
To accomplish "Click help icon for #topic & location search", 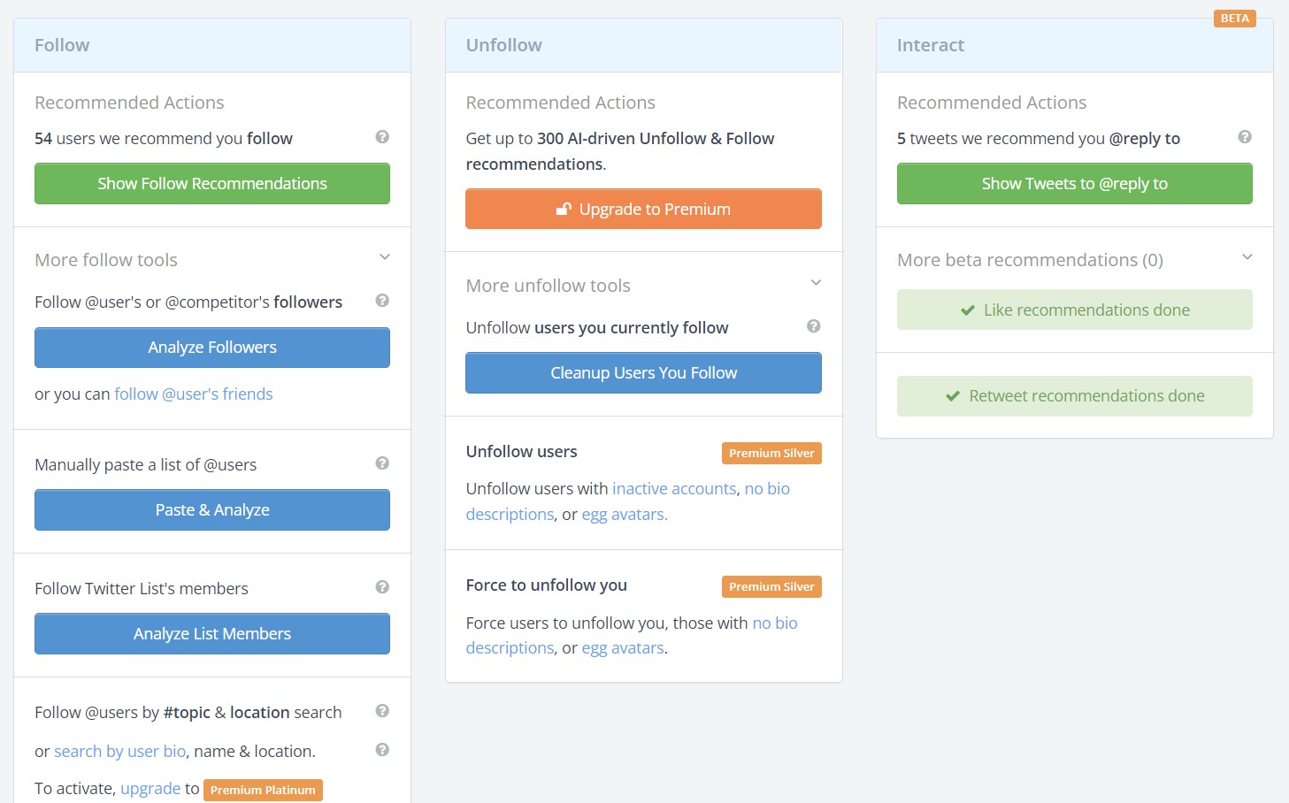I will coord(382,711).
